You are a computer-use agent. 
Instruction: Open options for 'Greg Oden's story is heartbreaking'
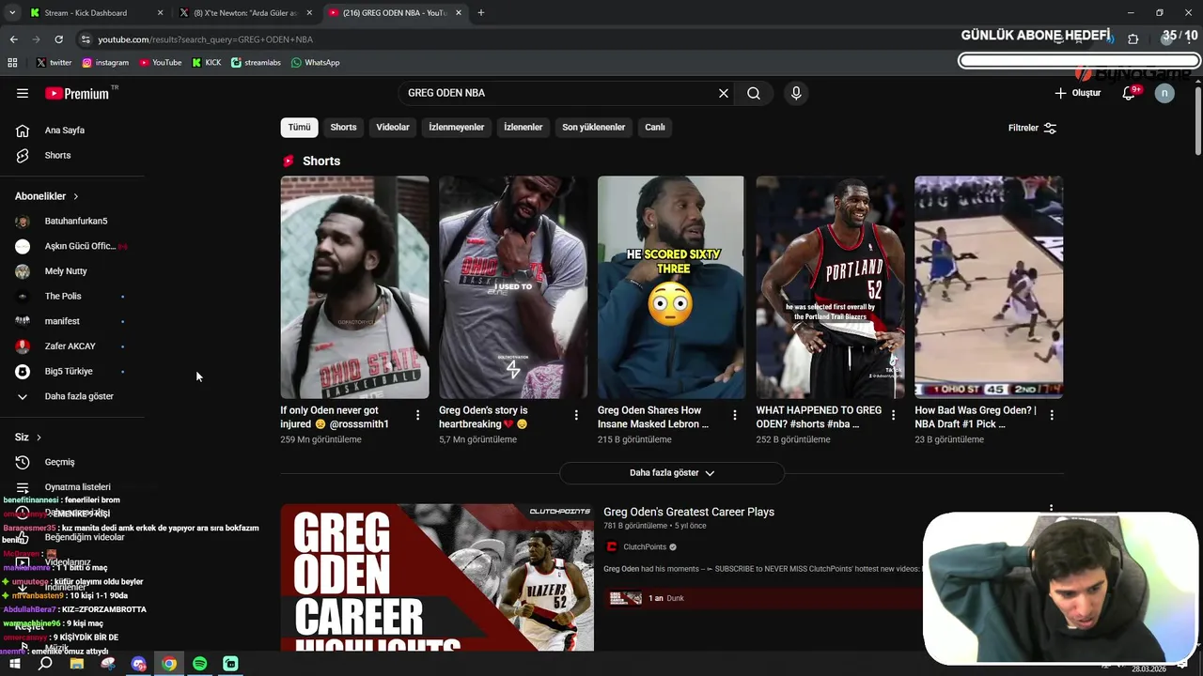click(x=576, y=415)
